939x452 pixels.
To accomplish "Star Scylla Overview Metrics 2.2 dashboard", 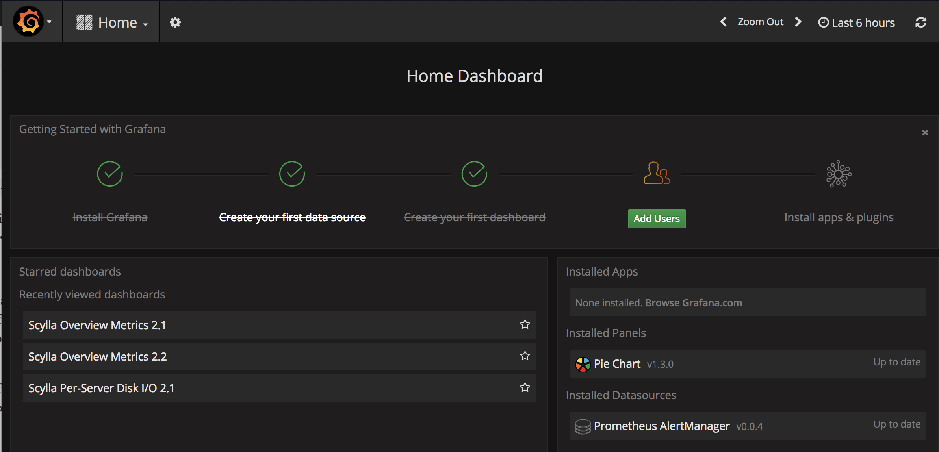I will (x=525, y=356).
